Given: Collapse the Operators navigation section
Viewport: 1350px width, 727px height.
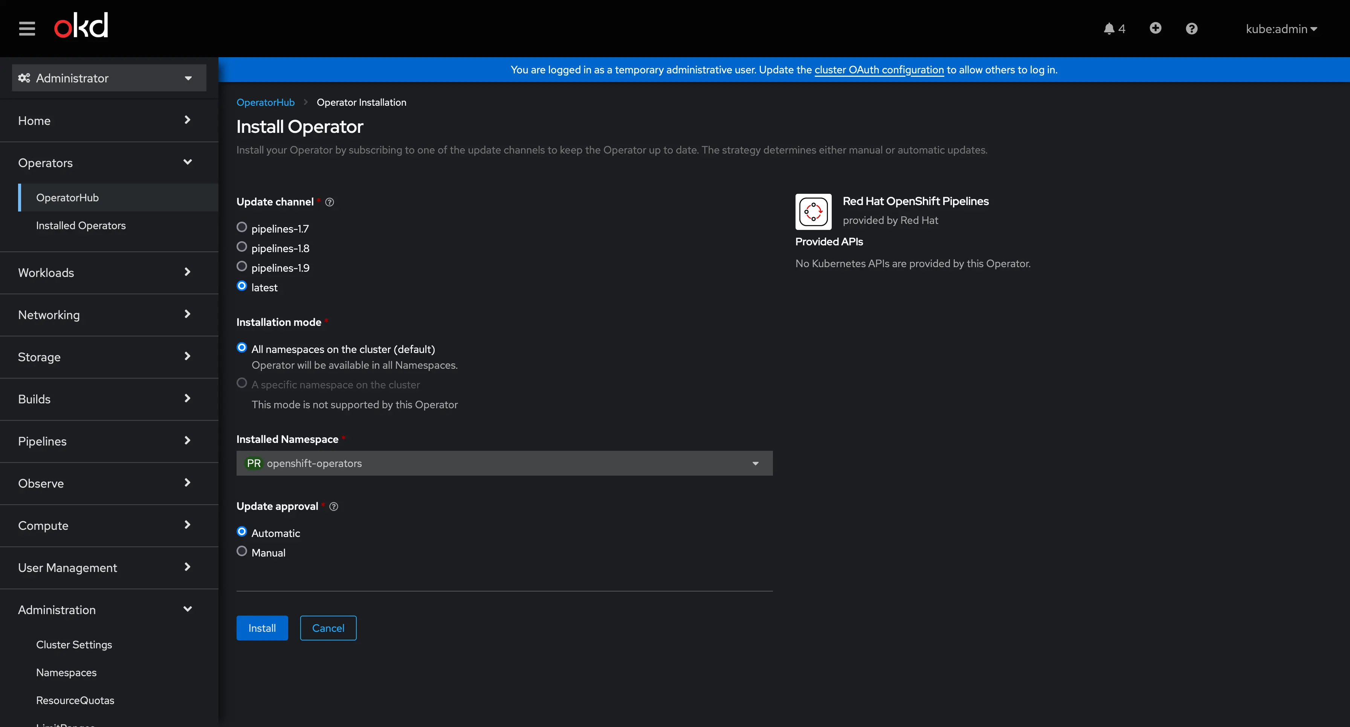Looking at the screenshot, I should click(x=109, y=163).
